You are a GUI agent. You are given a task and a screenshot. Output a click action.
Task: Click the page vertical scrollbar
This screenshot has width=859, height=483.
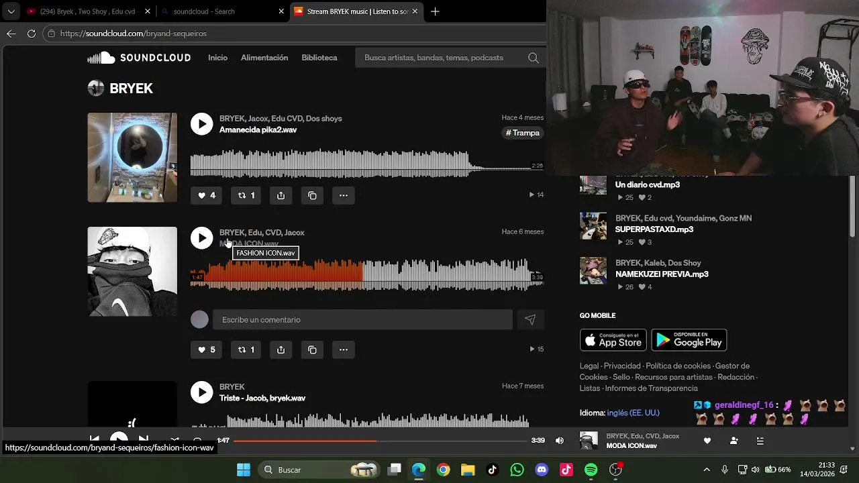pos(853,208)
